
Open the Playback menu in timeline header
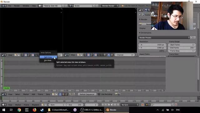35,105
